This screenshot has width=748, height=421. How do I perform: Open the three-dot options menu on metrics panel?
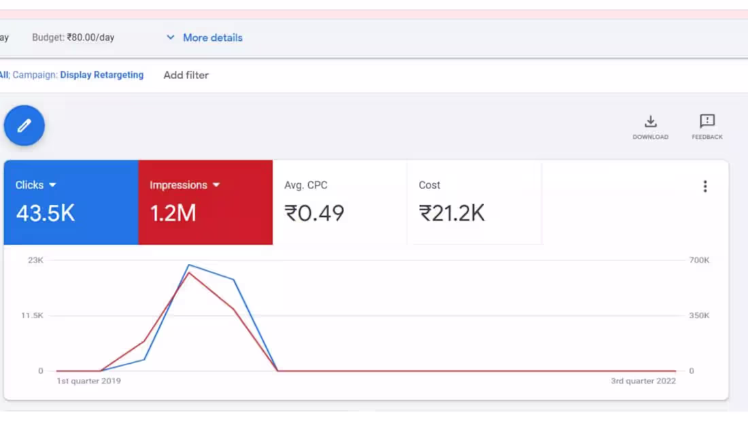point(705,186)
